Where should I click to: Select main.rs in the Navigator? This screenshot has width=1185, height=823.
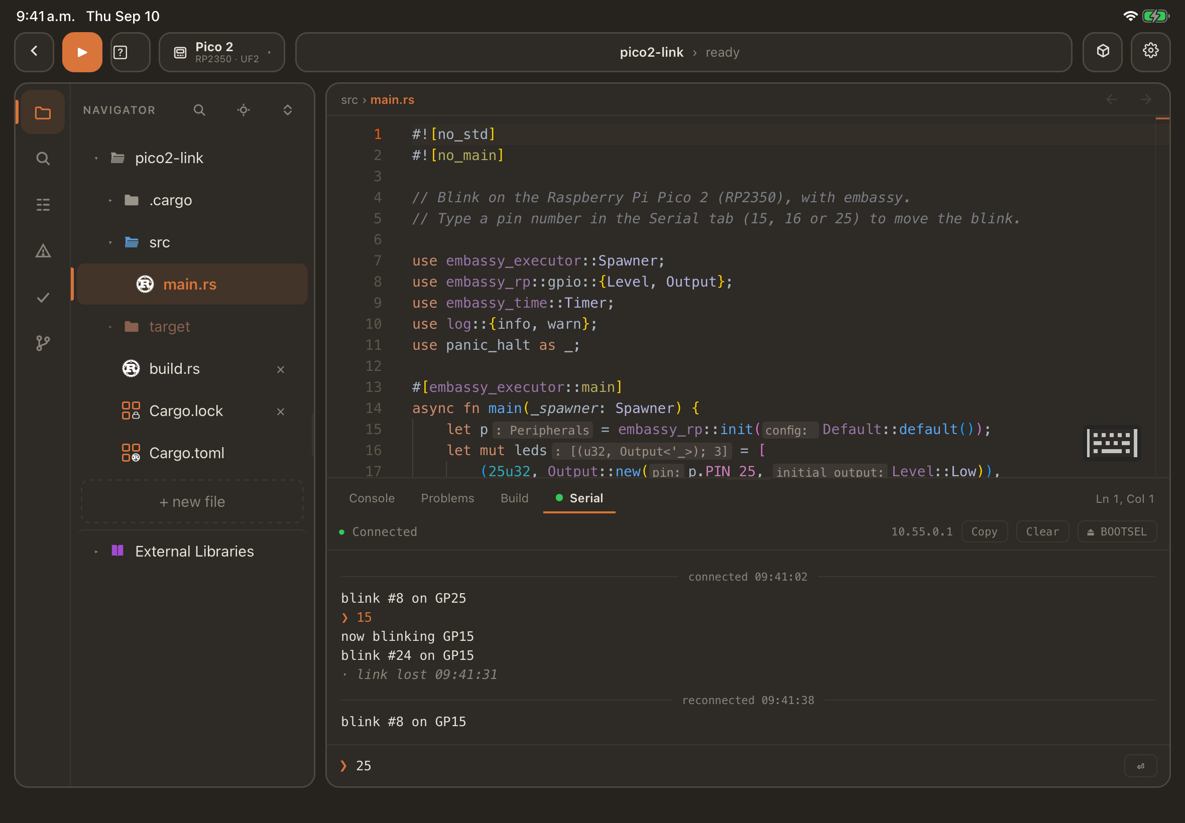(x=192, y=284)
